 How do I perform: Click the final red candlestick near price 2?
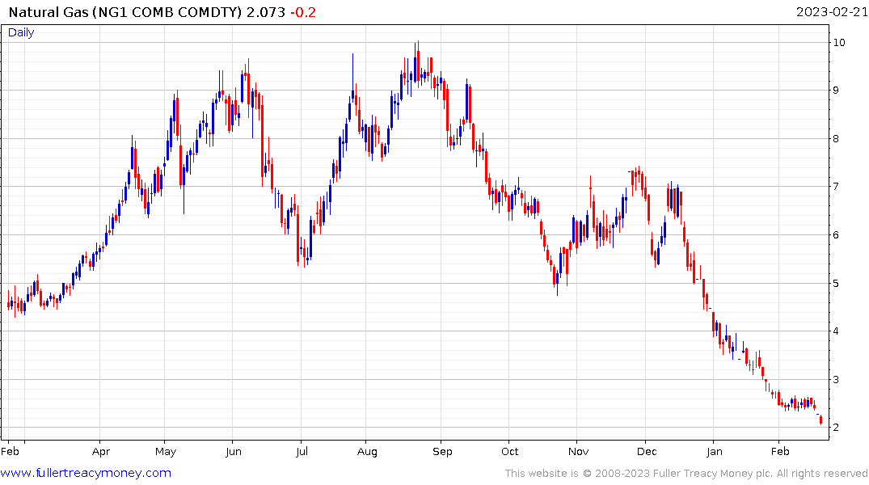[x=820, y=420]
